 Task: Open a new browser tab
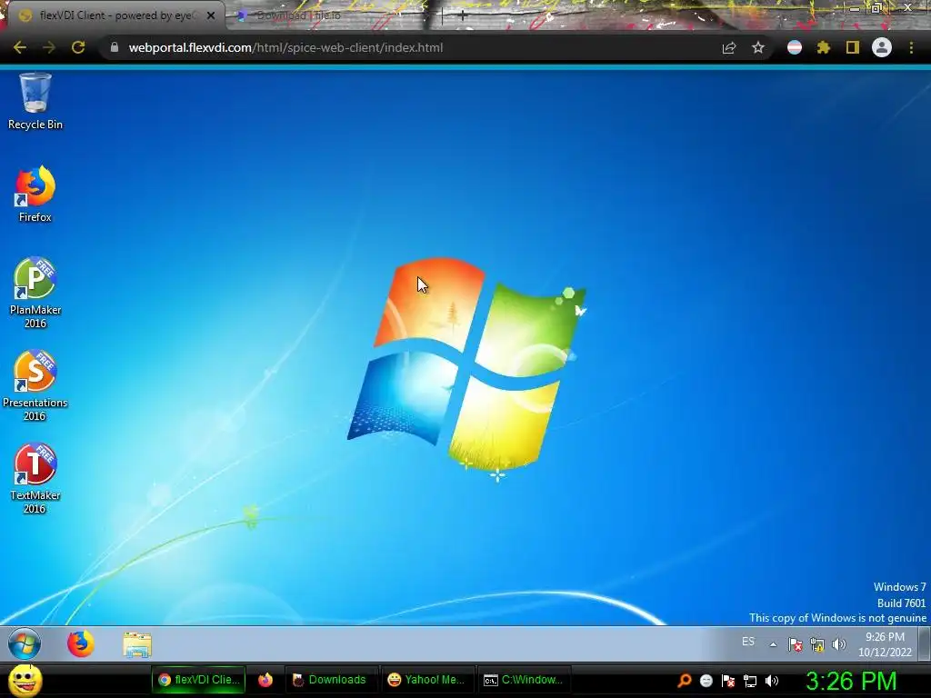point(463,16)
